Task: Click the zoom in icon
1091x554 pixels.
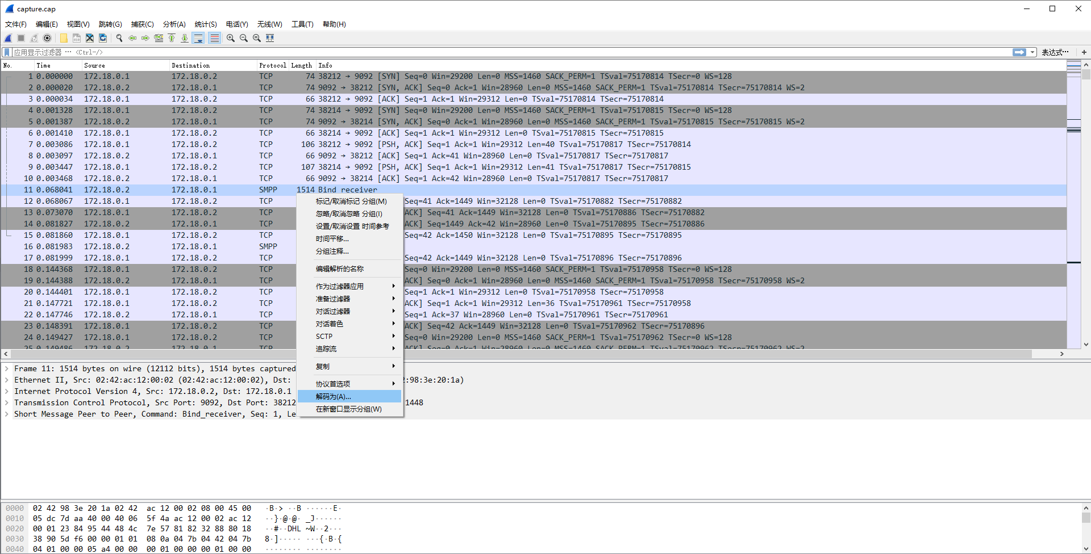Action: pyautogui.click(x=231, y=38)
